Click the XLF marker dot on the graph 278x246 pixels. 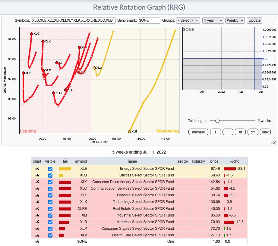(x=43, y=71)
